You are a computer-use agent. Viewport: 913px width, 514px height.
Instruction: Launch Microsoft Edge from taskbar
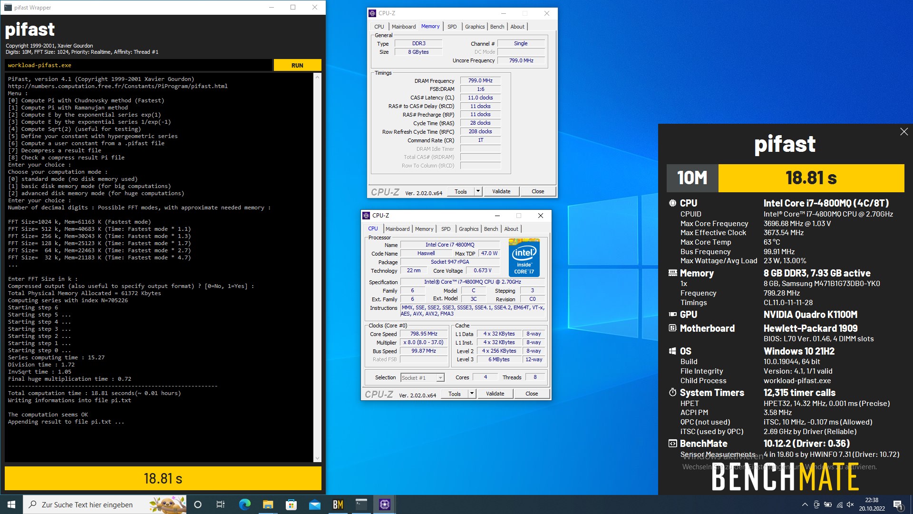pyautogui.click(x=244, y=504)
